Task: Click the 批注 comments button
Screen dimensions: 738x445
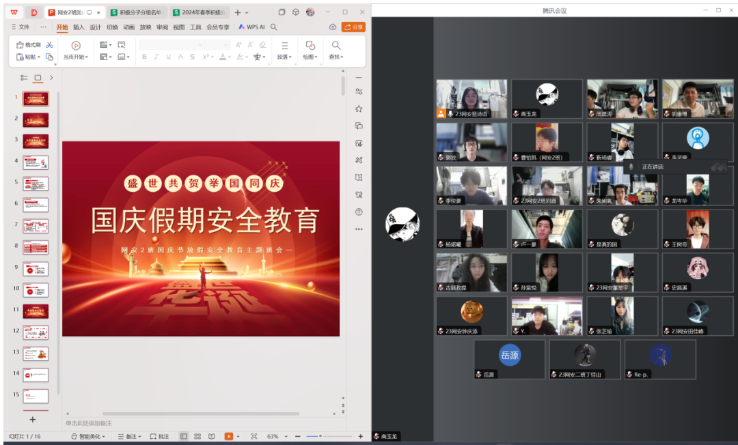Action: coord(159,436)
